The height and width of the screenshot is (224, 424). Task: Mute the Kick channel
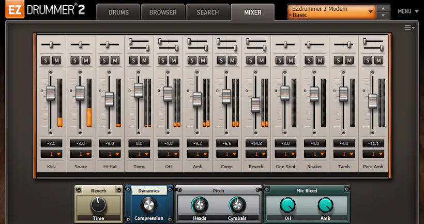56,61
